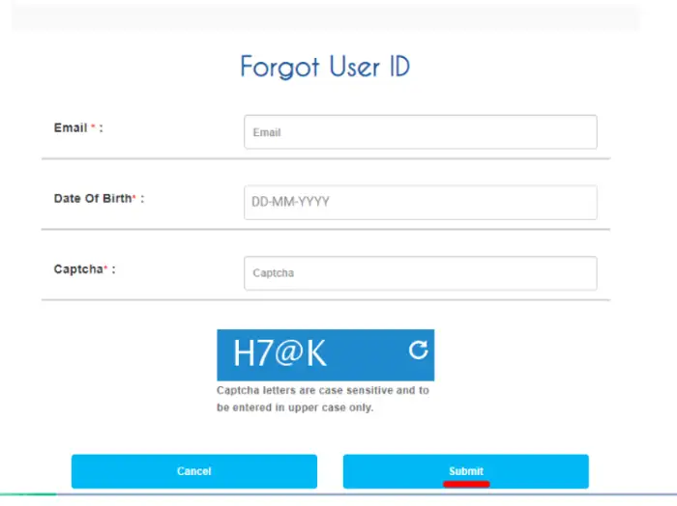Click the divider line below Email row

325,158
